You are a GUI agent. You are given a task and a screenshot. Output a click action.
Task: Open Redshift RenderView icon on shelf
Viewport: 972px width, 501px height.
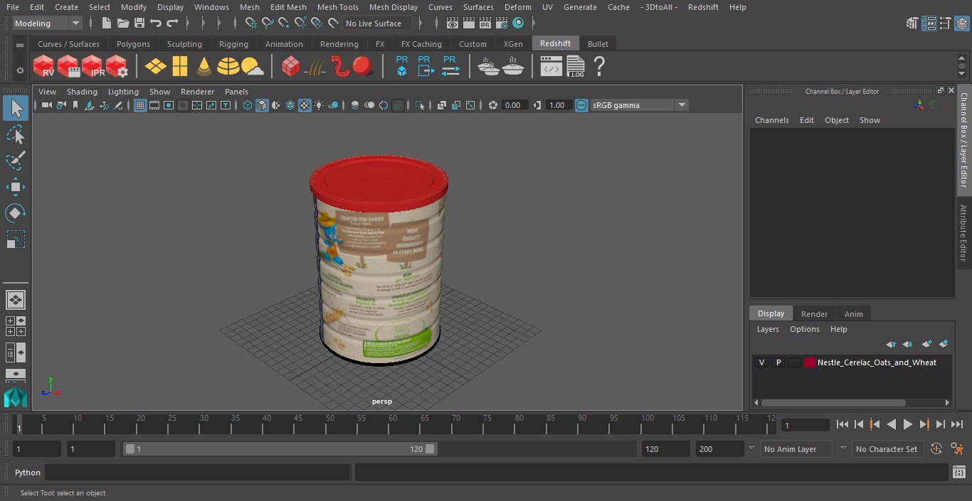coord(44,67)
